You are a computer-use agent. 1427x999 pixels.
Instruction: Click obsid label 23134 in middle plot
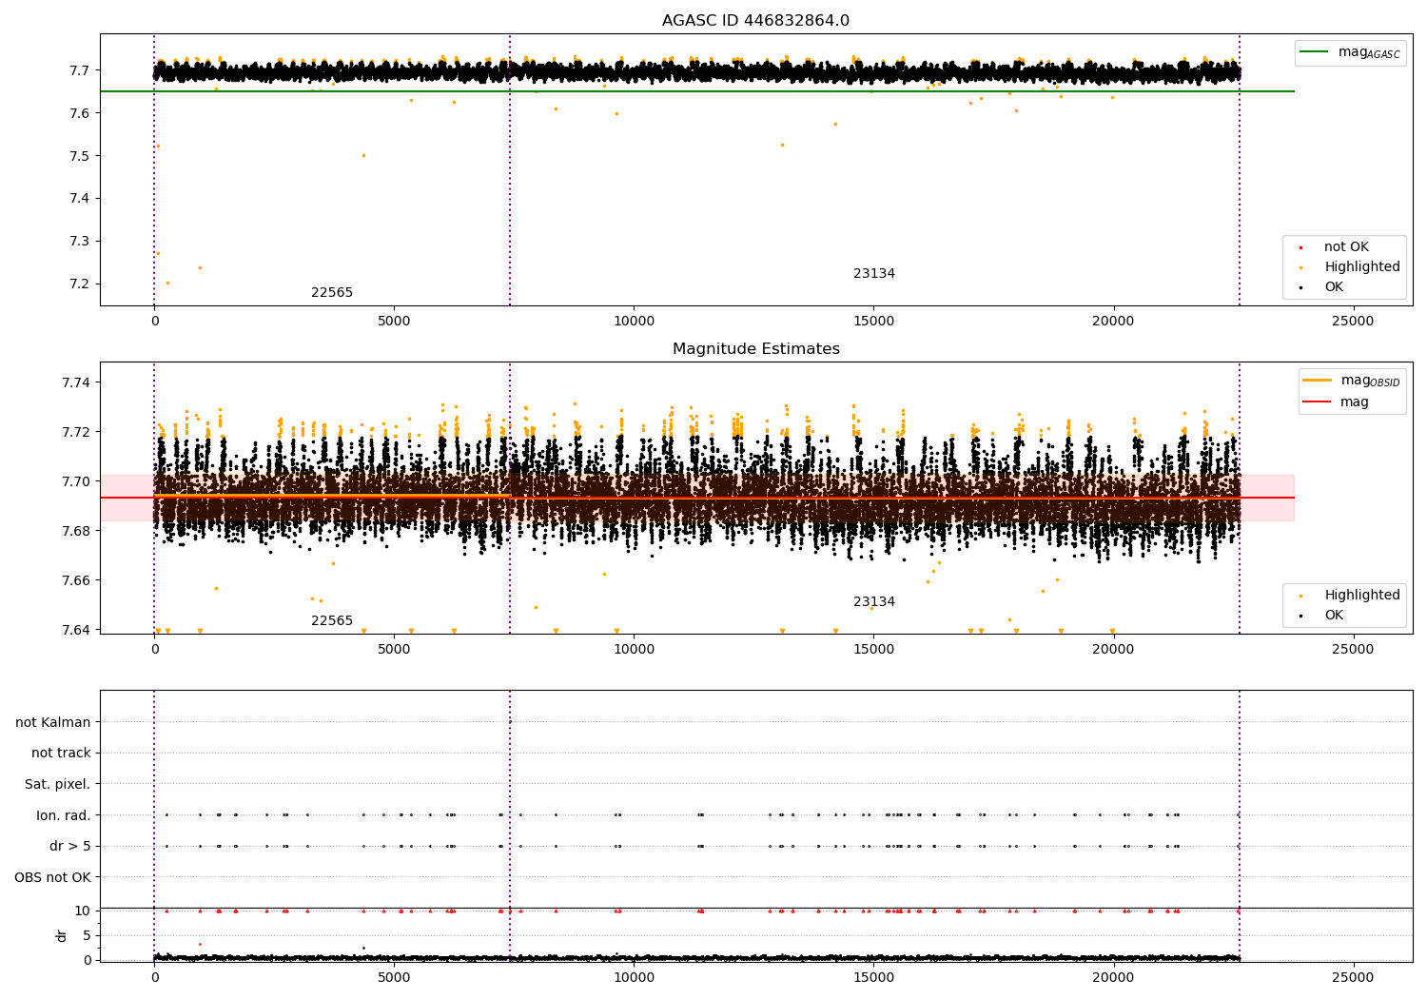click(874, 602)
